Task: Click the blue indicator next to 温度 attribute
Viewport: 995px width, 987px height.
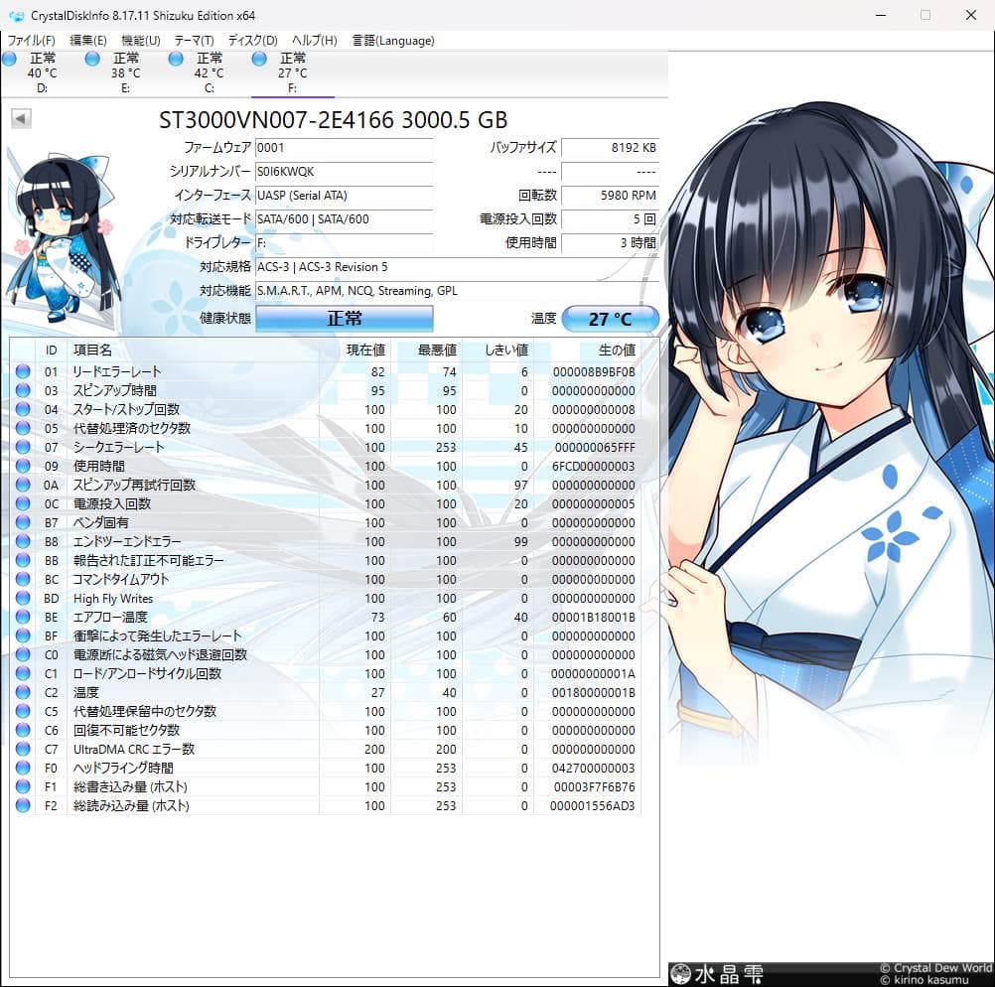Action: 22,692
